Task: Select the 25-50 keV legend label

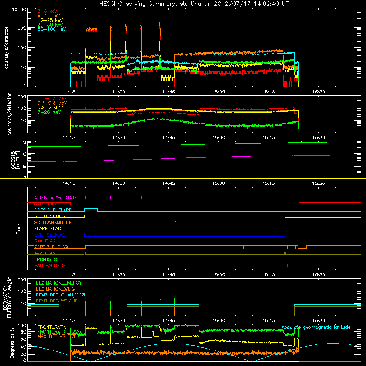Action: click(50, 25)
